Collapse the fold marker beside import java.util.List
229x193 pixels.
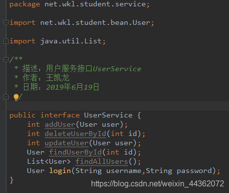tap(6, 41)
